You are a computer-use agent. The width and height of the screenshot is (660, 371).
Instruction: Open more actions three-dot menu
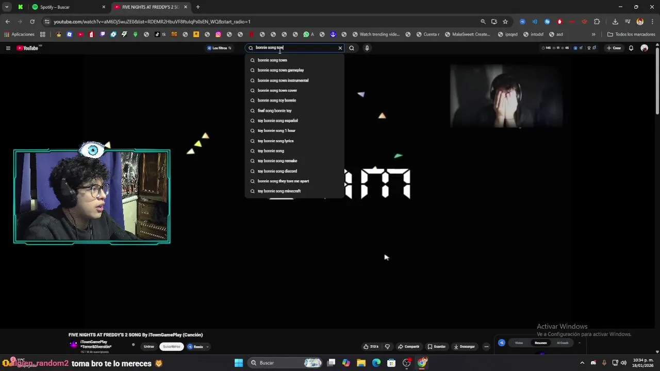[486, 347]
